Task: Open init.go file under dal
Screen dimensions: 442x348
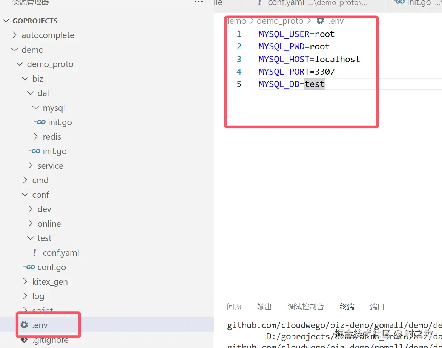Action: point(55,151)
